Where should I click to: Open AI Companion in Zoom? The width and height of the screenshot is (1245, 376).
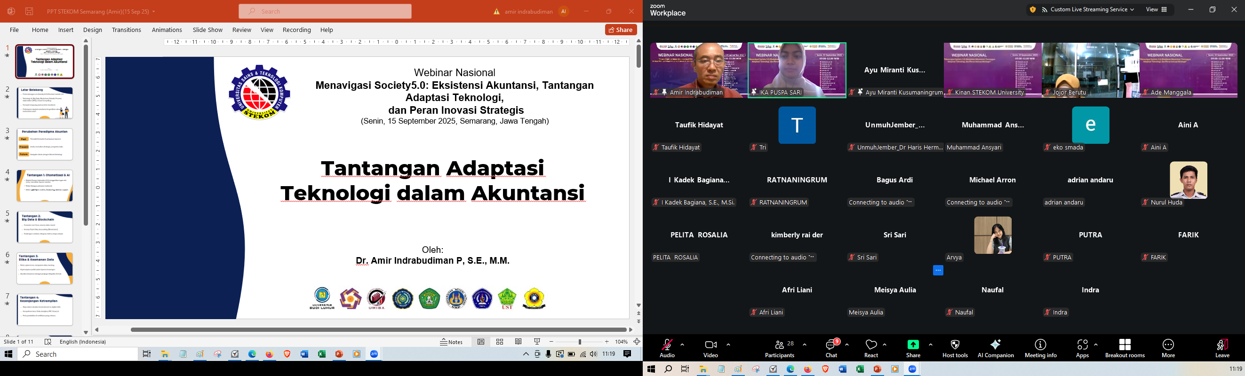tap(995, 348)
